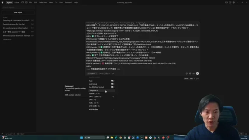This screenshot has width=249, height=140.
Task: Click the globe icon in chat input
Action: [x=190, y=73]
